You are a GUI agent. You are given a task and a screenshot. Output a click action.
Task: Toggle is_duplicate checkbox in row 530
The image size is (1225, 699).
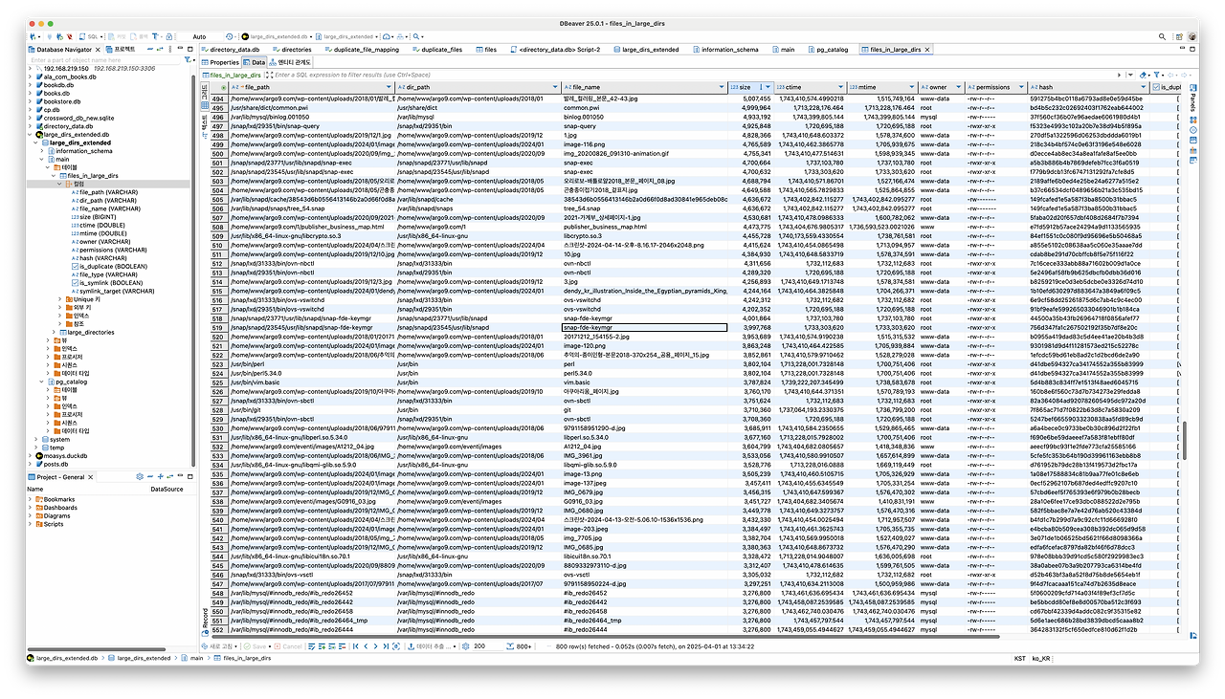coord(1179,427)
